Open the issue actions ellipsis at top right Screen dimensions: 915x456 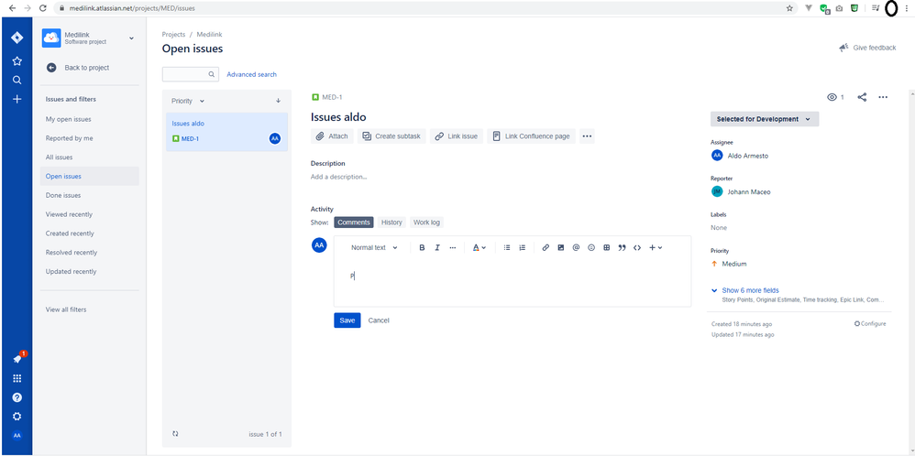(x=883, y=97)
